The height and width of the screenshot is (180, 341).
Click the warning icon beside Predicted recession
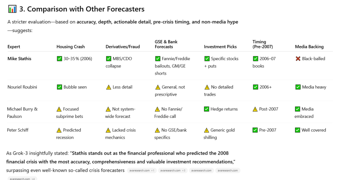60,130
